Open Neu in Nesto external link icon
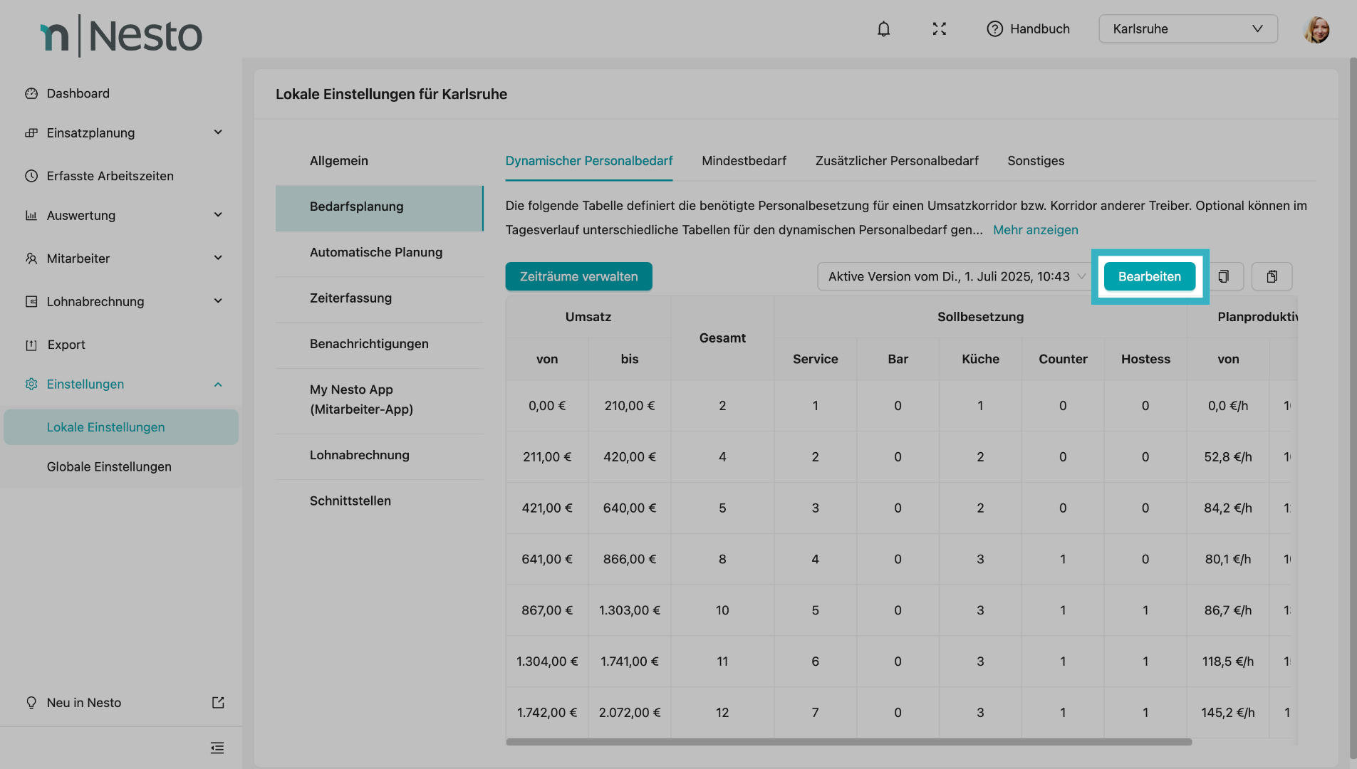 pos(218,703)
